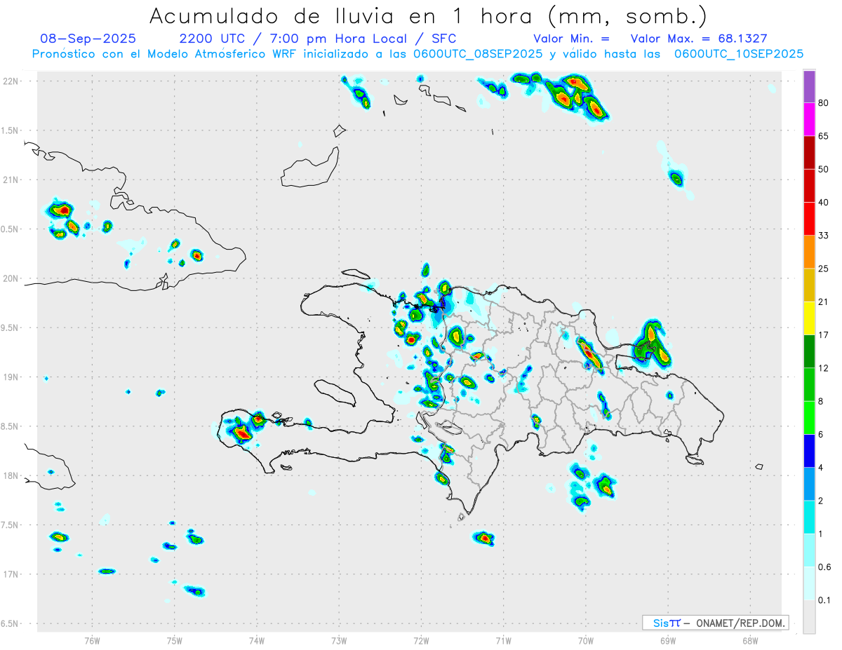Select the date text "08-Sep-2025"
This screenshot has height=650, width=842.
point(88,39)
